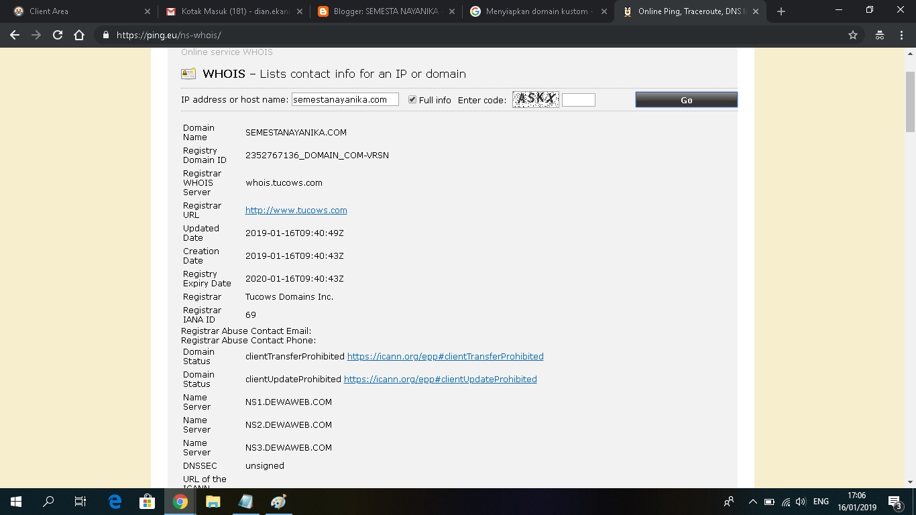Switch to the Client Area tab
The height and width of the screenshot is (515, 916).
(80, 11)
